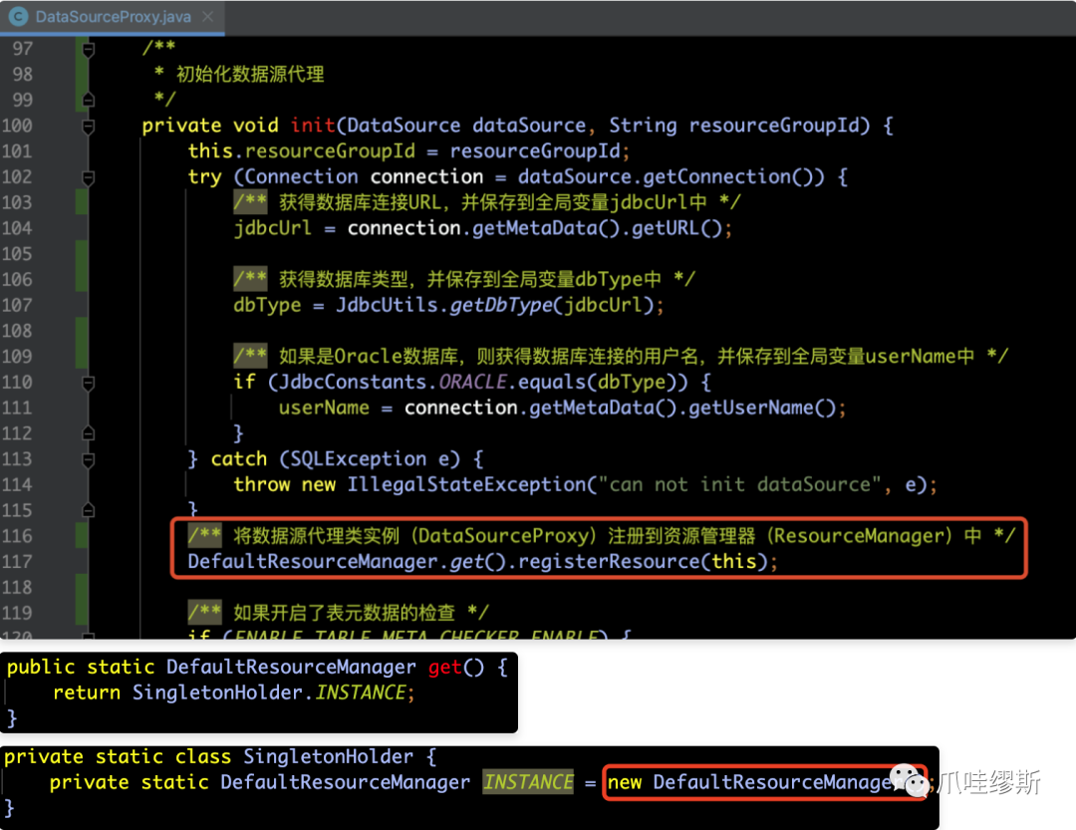Click the SingletonHolder class name declaration
Viewport: 1076px width, 830px height.
pos(328,756)
